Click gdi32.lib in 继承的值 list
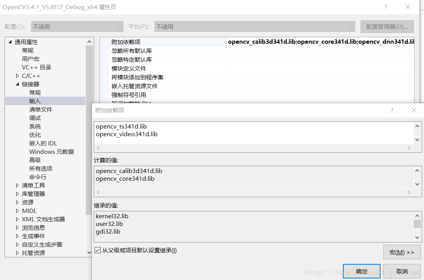The image size is (424, 280). (108, 231)
